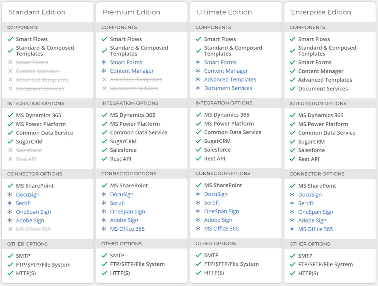
Task: Open Sertifi link in Premium Edition
Action: 117,203
